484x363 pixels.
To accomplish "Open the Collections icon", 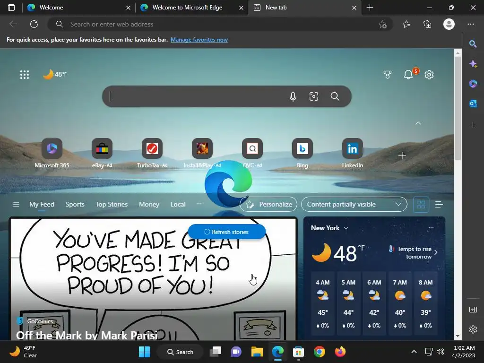I will [x=427, y=24].
